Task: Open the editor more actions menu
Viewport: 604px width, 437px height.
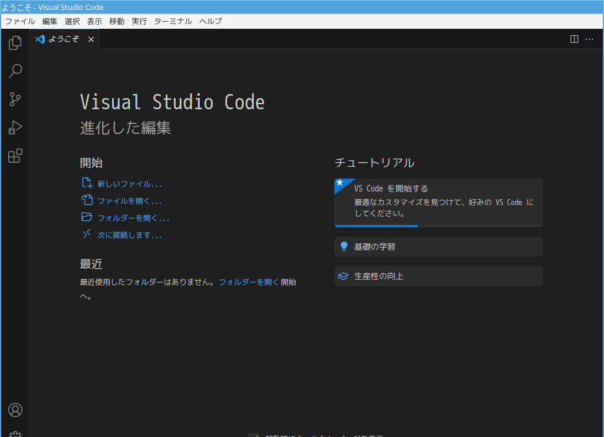Action: [589, 39]
